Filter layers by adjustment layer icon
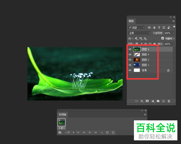 (x=154, y=28)
